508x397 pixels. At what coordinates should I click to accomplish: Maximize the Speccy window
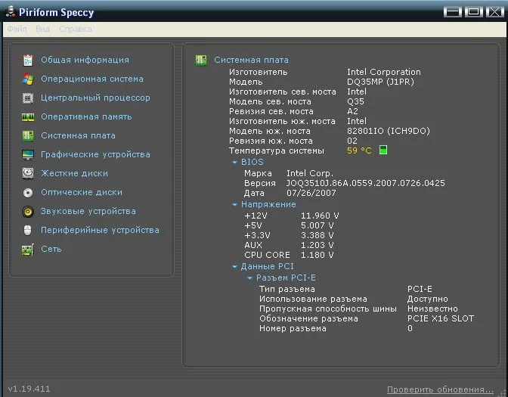point(474,12)
